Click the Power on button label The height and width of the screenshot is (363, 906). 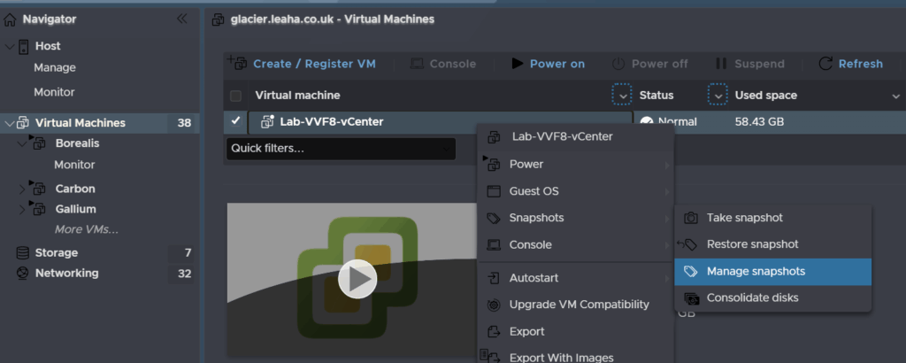pyautogui.click(x=557, y=64)
